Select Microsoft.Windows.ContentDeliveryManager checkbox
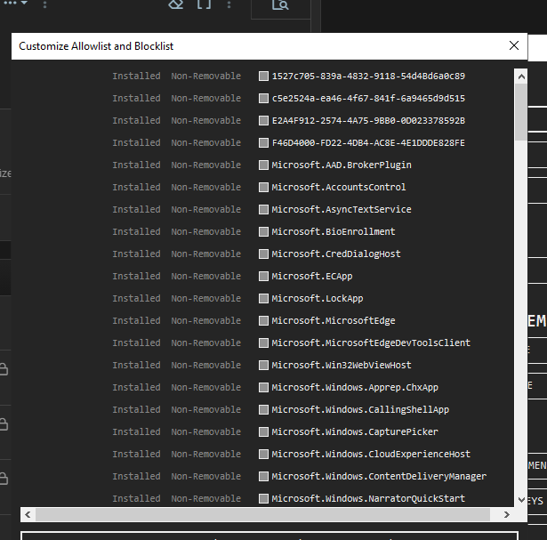547x540 pixels. click(263, 477)
